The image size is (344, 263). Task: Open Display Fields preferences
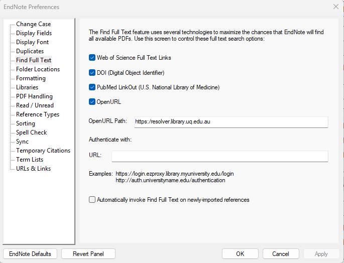[34, 33]
